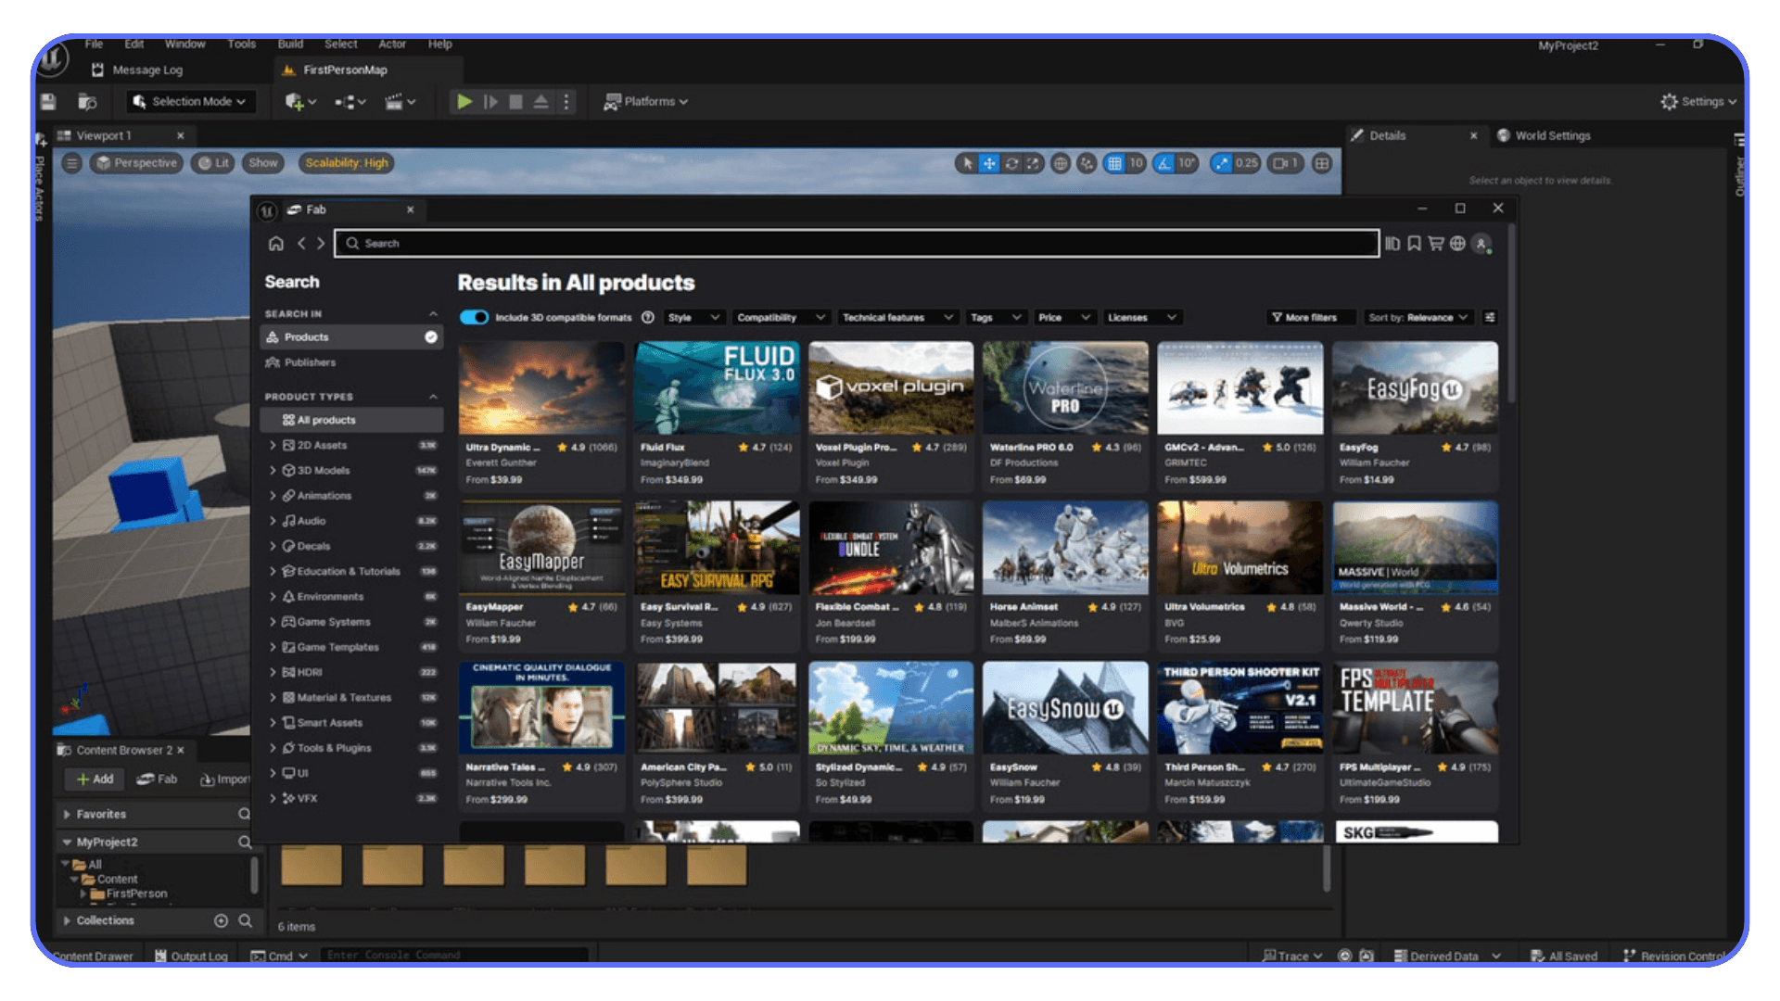Open the EasyFog product thumbnail
The width and height of the screenshot is (1780, 1001).
click(x=1415, y=388)
